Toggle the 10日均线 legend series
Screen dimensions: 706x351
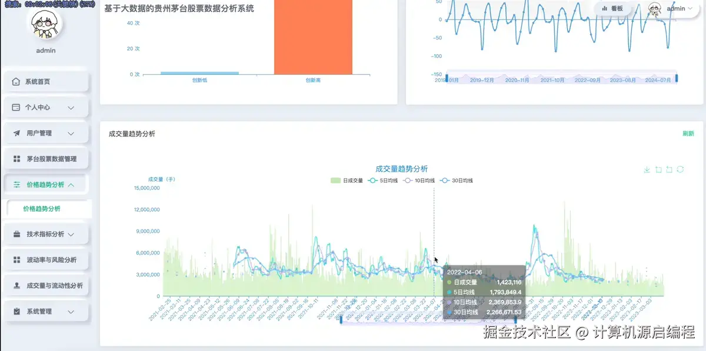(x=419, y=180)
